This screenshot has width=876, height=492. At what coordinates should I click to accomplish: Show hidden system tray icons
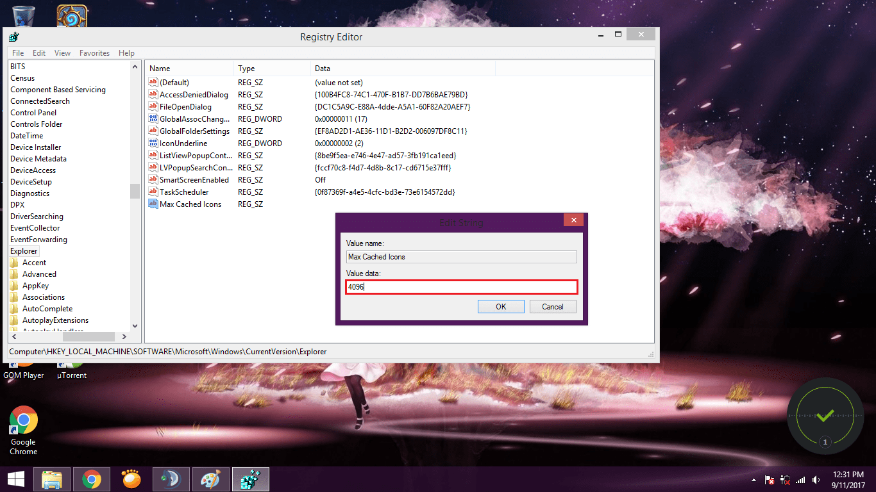754,479
